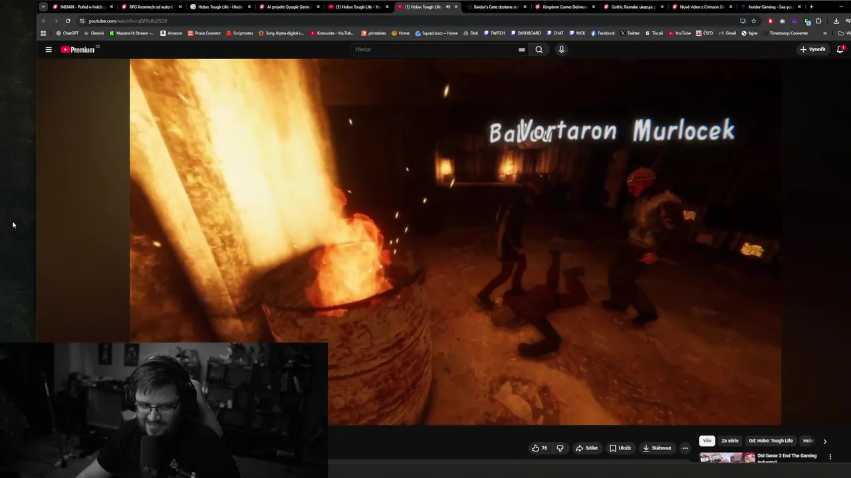Switch to RPG Kromlech od autorů tab
Image resolution: width=851 pixels, height=478 pixels.
tap(150, 7)
